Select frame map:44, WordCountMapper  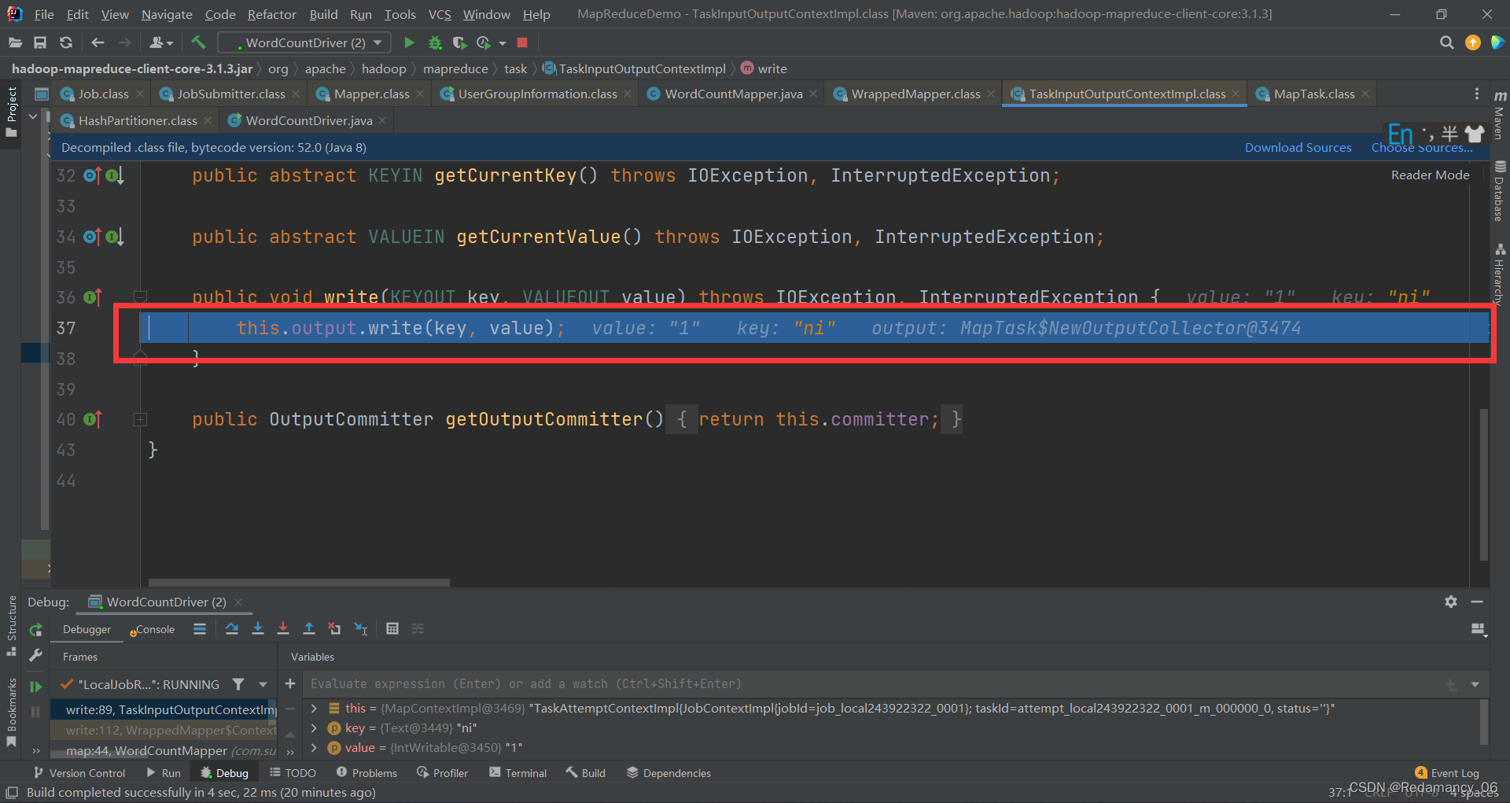(x=164, y=750)
